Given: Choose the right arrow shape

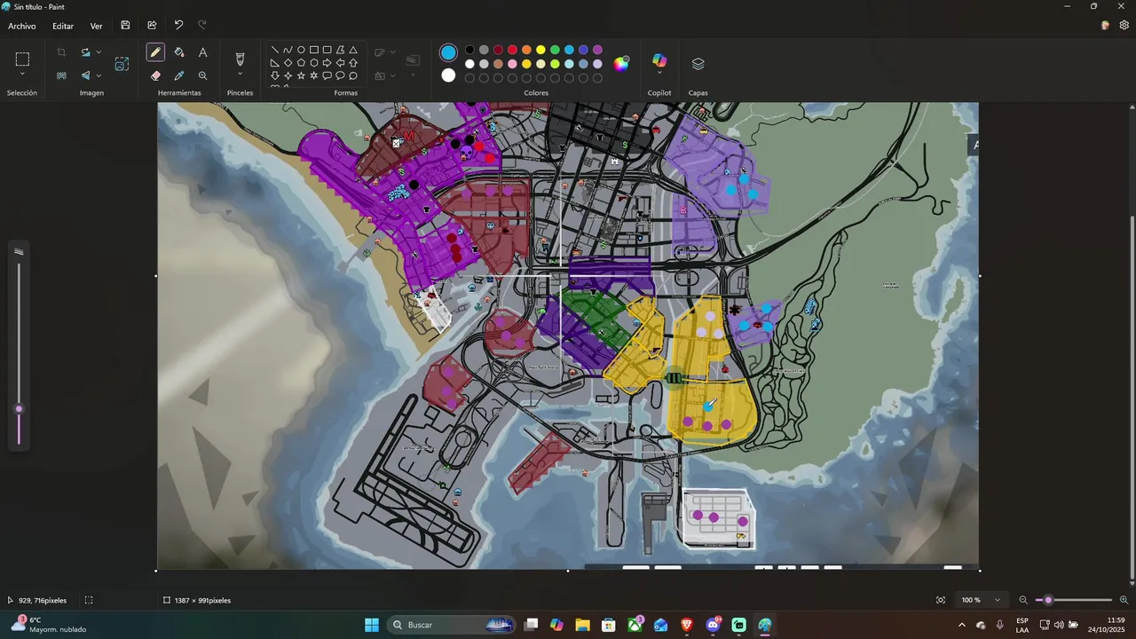Looking at the screenshot, I should click(327, 63).
